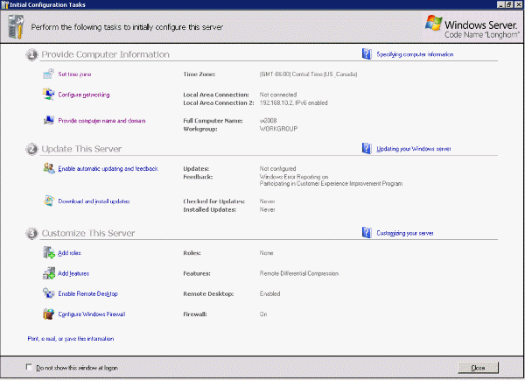Viewport: 525px width, 381px height.
Task: Click help icon beside Updating your Windows server
Action: tap(367, 148)
